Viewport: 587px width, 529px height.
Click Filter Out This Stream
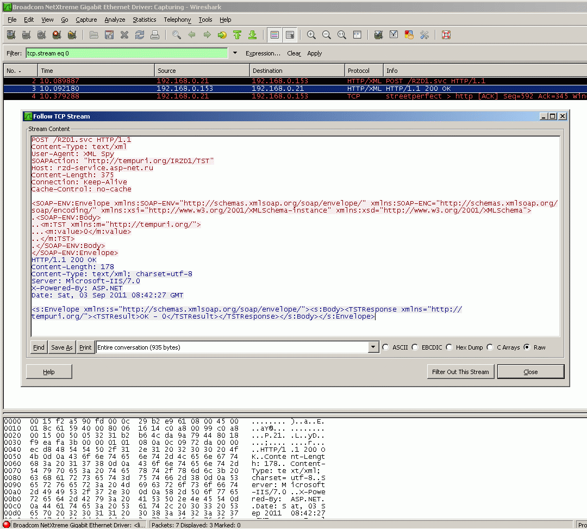click(460, 372)
